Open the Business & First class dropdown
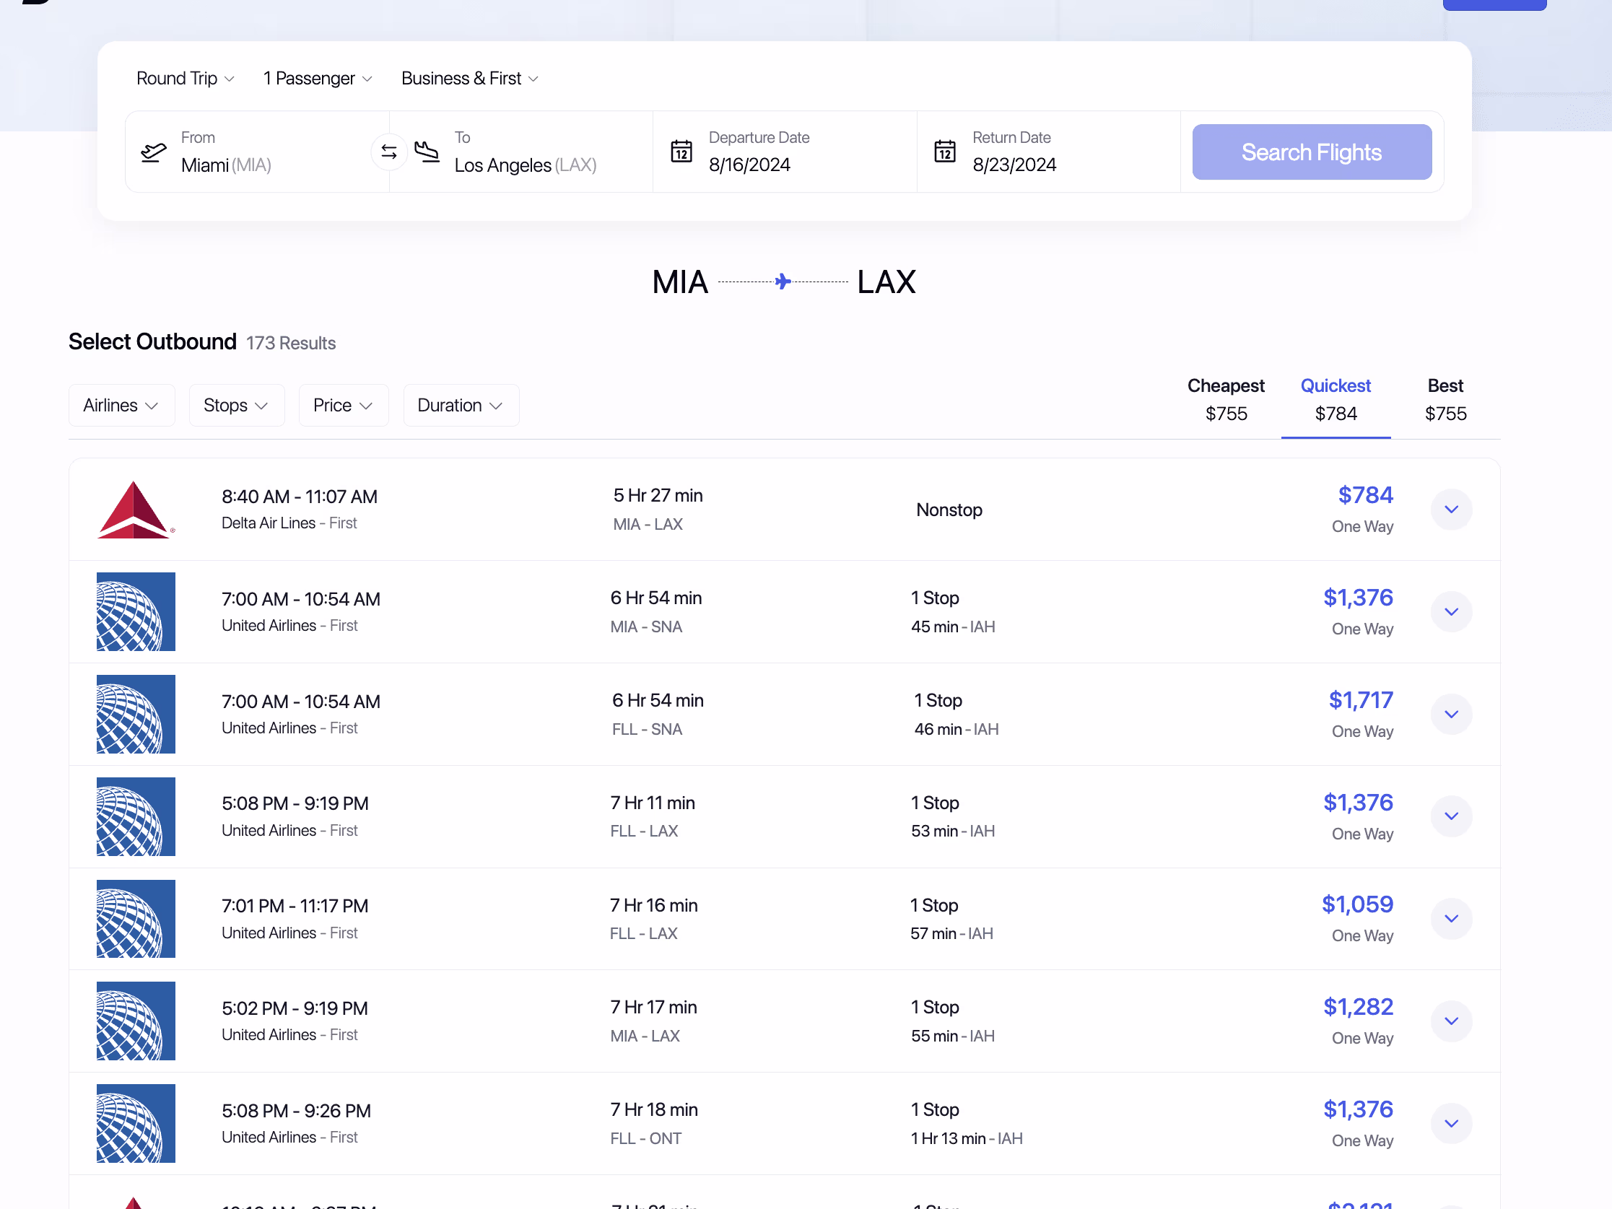 coord(470,78)
